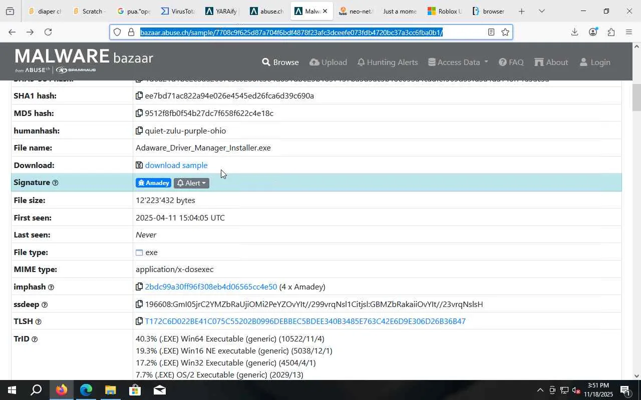Copy the SHA1 hash value

coord(139,95)
